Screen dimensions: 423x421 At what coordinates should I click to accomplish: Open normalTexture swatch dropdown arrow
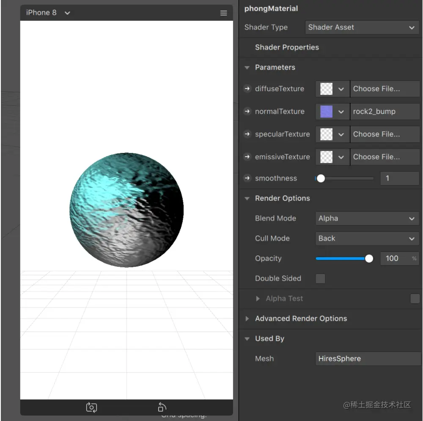[x=341, y=112]
